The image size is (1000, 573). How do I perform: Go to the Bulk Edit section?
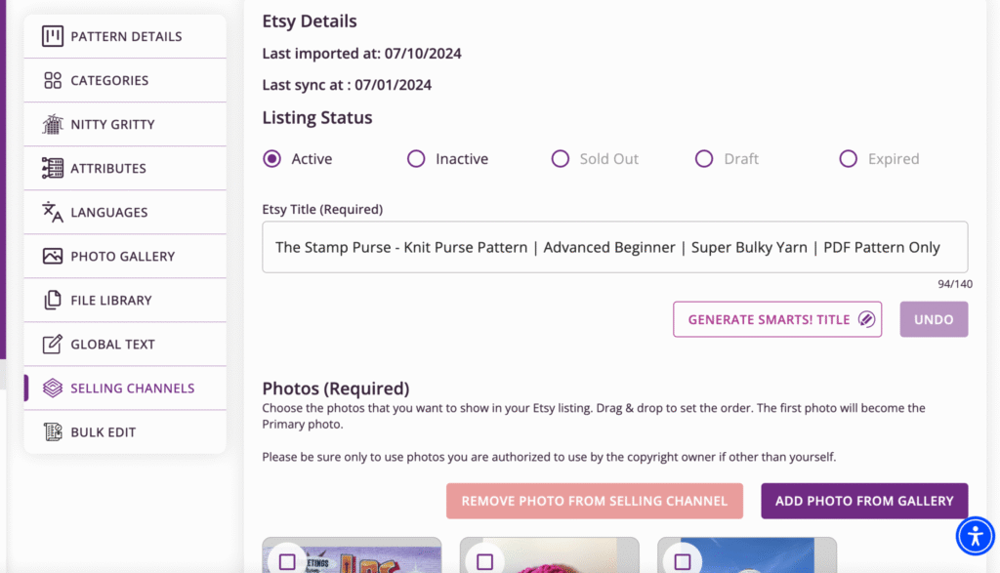104,432
